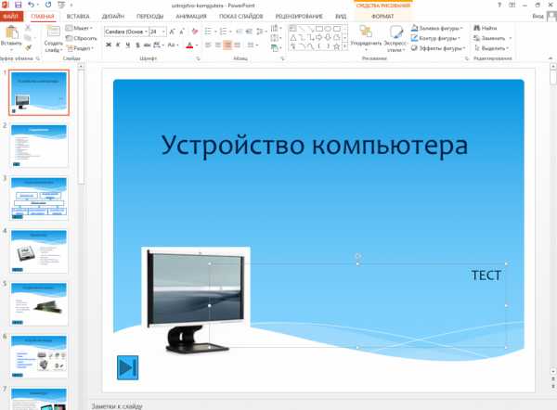Image resolution: width=557 pixels, height=410 pixels.
Task: Open Заливка фигуры shape fill dropdown
Action: 437,28
